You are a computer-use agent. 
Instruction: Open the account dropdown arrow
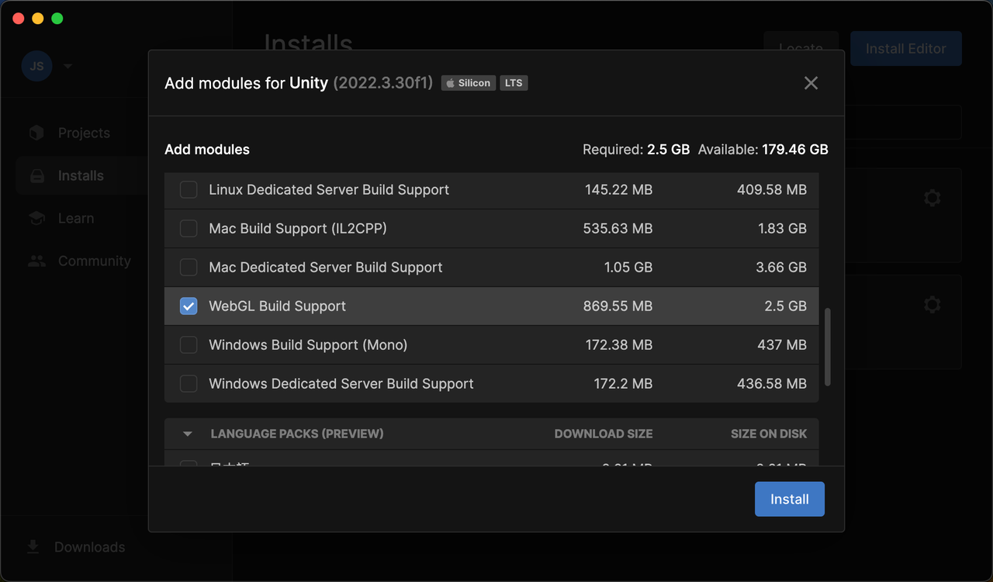(x=67, y=66)
